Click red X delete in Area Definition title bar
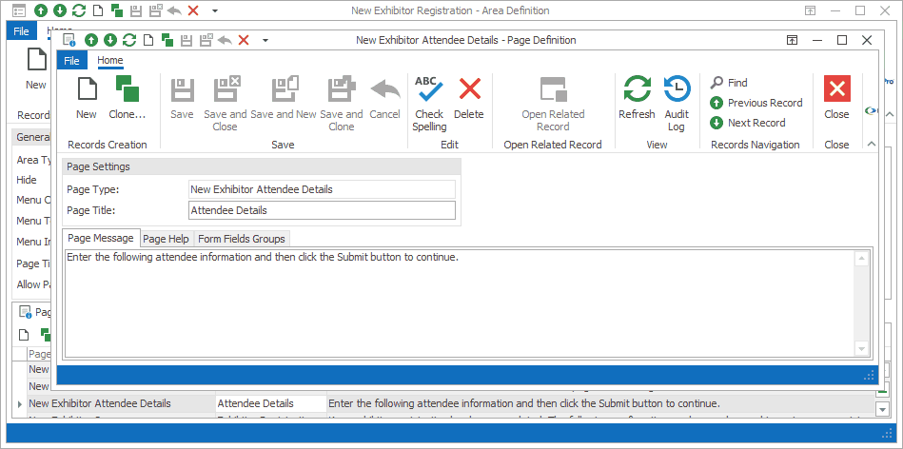Viewport: 903px width, 449px height. [x=193, y=10]
